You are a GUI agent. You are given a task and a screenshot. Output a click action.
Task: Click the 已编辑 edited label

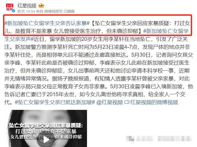coord(69,11)
